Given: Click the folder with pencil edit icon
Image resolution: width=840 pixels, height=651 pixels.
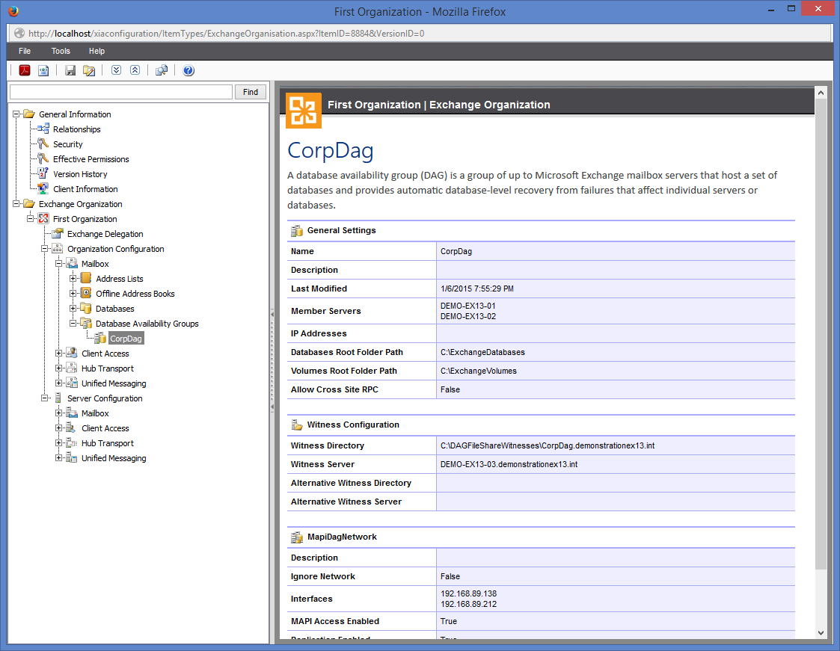Looking at the screenshot, I should [89, 70].
